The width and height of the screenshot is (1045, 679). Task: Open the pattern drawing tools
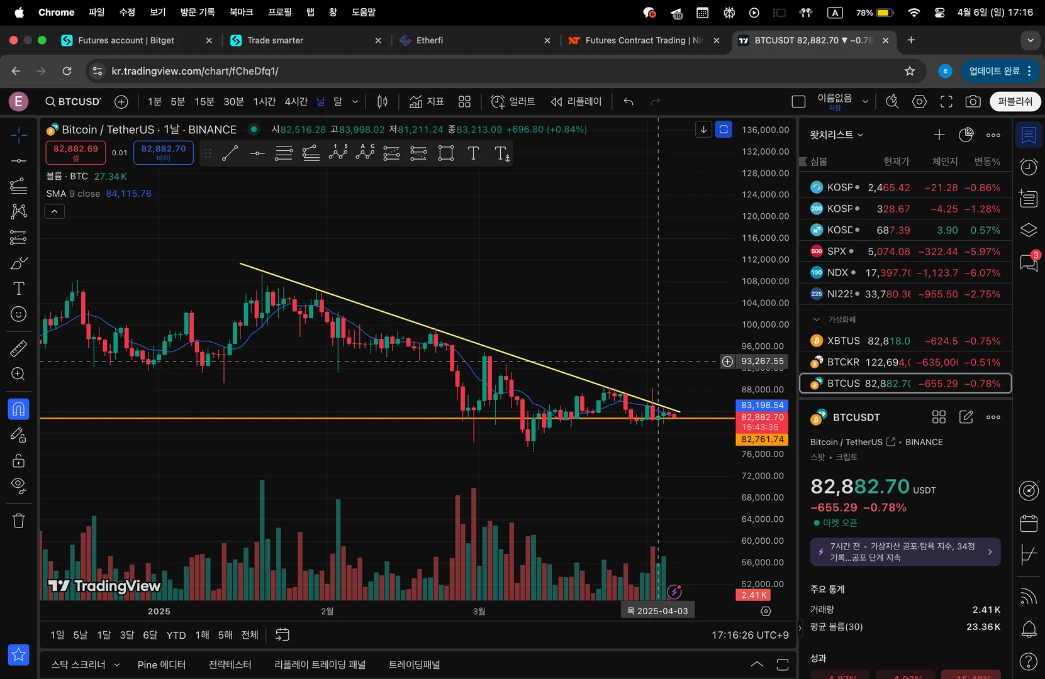[x=19, y=211]
